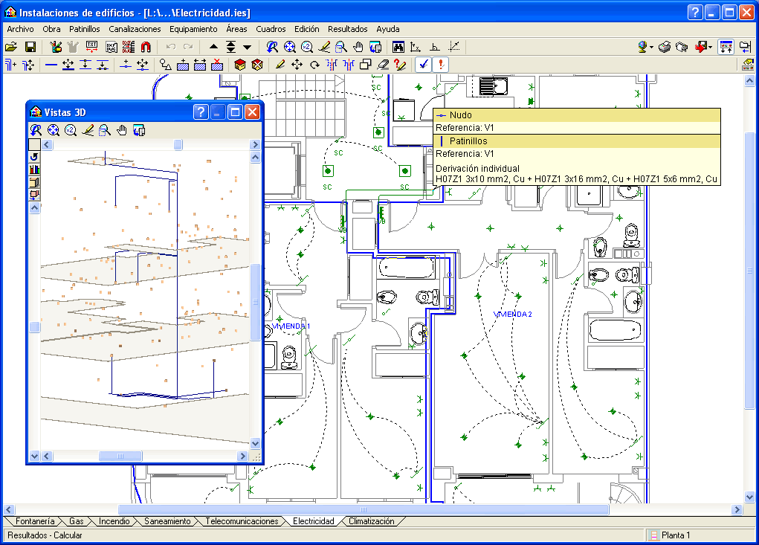Click the rotate cube icon in Vistas 3D
This screenshot has width=759, height=545.
(x=34, y=195)
